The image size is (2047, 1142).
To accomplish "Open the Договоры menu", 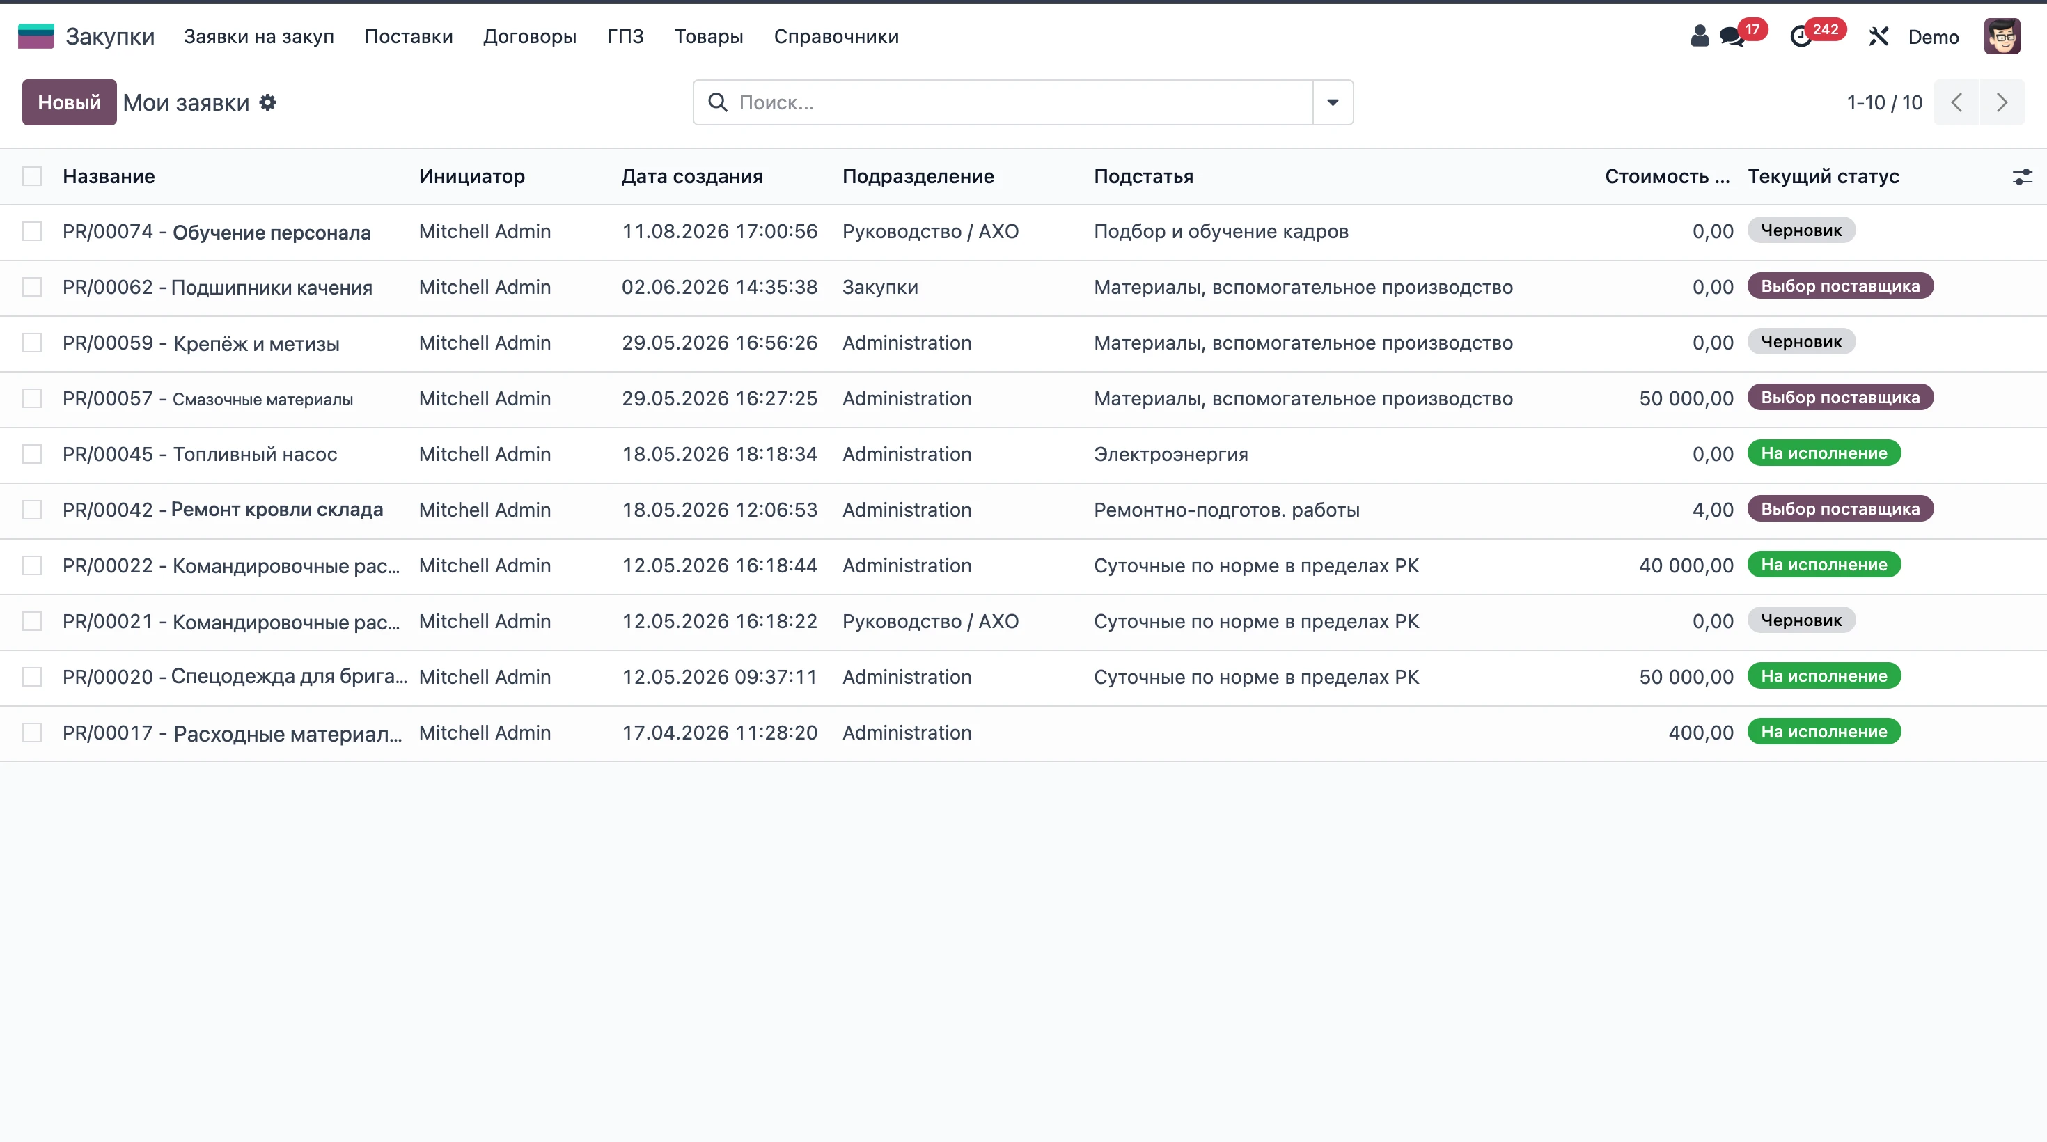I will 530,36.
